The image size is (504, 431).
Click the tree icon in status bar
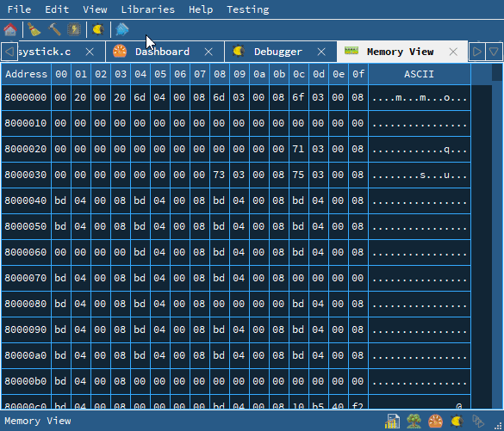click(414, 421)
